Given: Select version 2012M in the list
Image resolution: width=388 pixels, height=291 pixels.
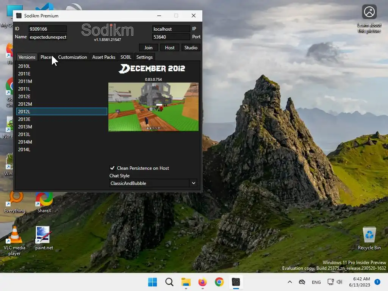Looking at the screenshot, I should (x=62, y=104).
